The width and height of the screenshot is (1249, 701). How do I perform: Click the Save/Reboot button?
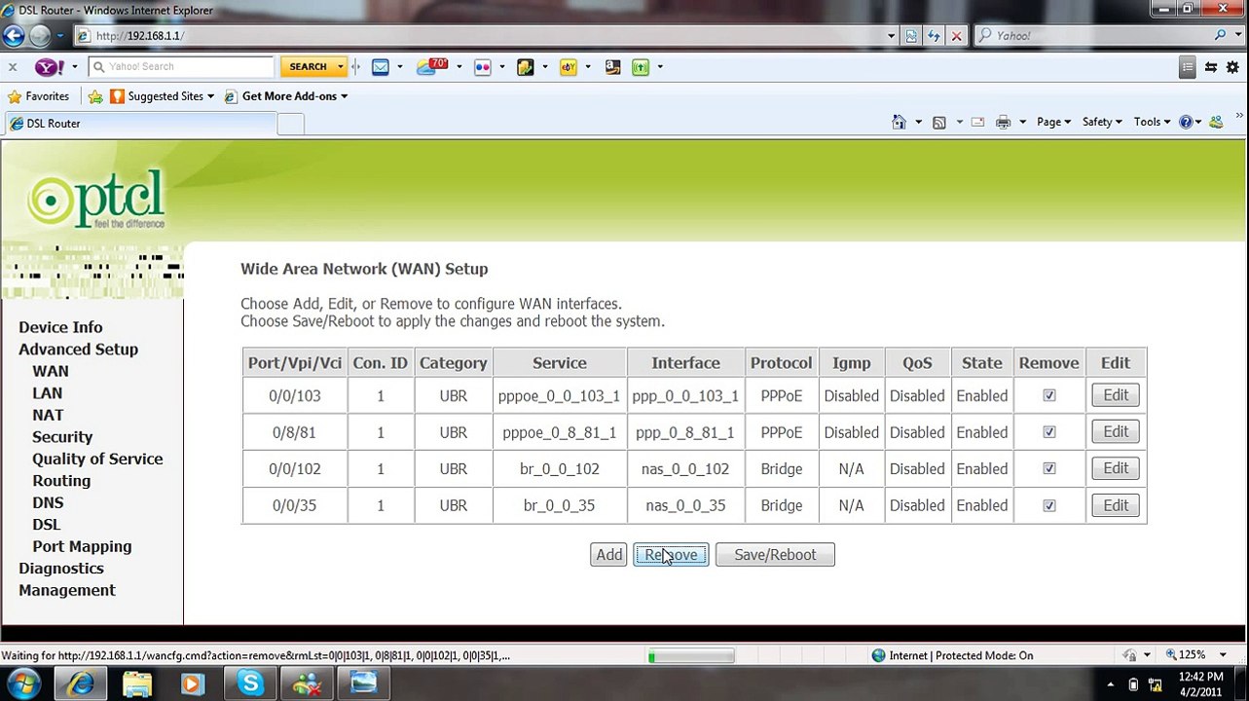click(775, 555)
